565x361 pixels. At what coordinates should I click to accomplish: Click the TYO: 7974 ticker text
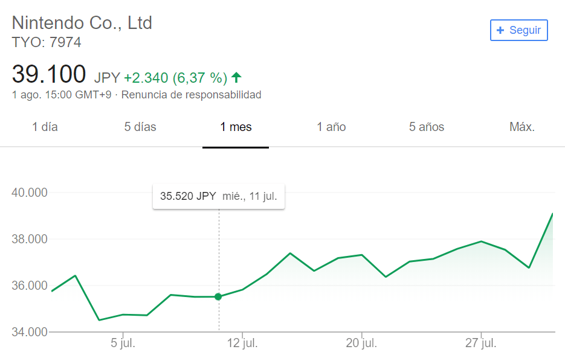(x=47, y=42)
